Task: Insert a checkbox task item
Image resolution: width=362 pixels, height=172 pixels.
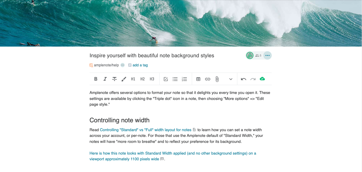Action: (x=166, y=79)
